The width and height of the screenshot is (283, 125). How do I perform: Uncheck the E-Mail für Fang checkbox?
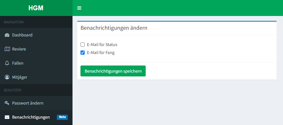tap(82, 53)
